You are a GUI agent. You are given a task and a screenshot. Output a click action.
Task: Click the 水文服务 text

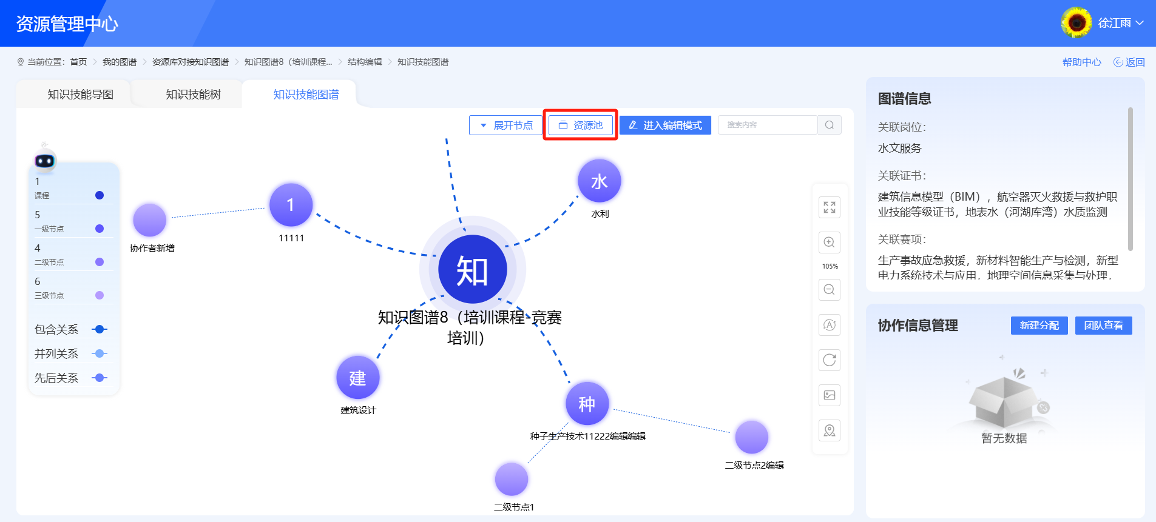pyautogui.click(x=899, y=148)
